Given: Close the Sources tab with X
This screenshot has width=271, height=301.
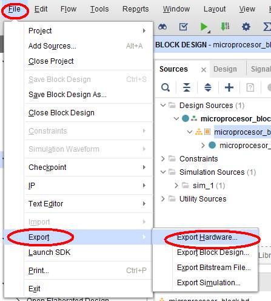Looking at the screenshot, I should pyautogui.click(x=204, y=70).
